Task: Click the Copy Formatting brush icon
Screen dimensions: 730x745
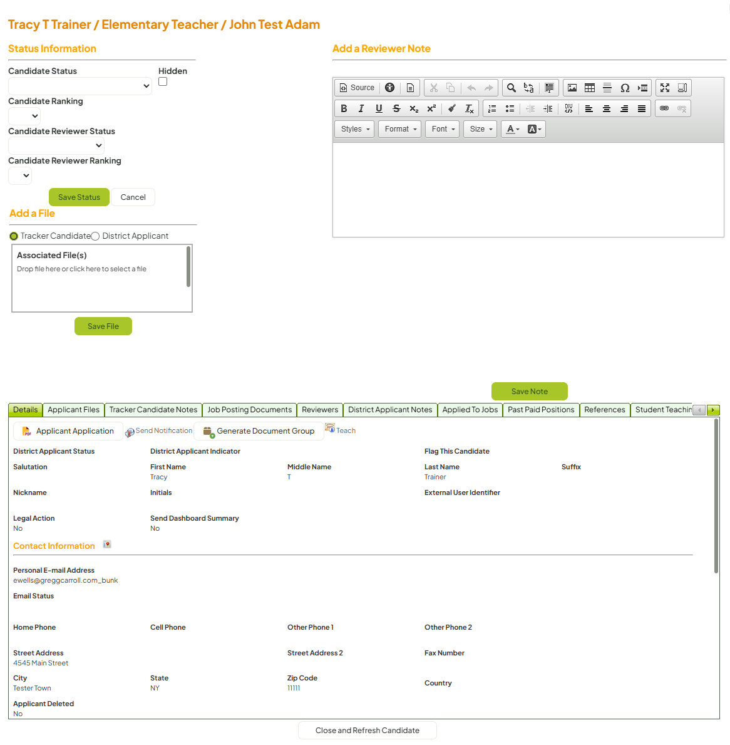Action: 452,109
